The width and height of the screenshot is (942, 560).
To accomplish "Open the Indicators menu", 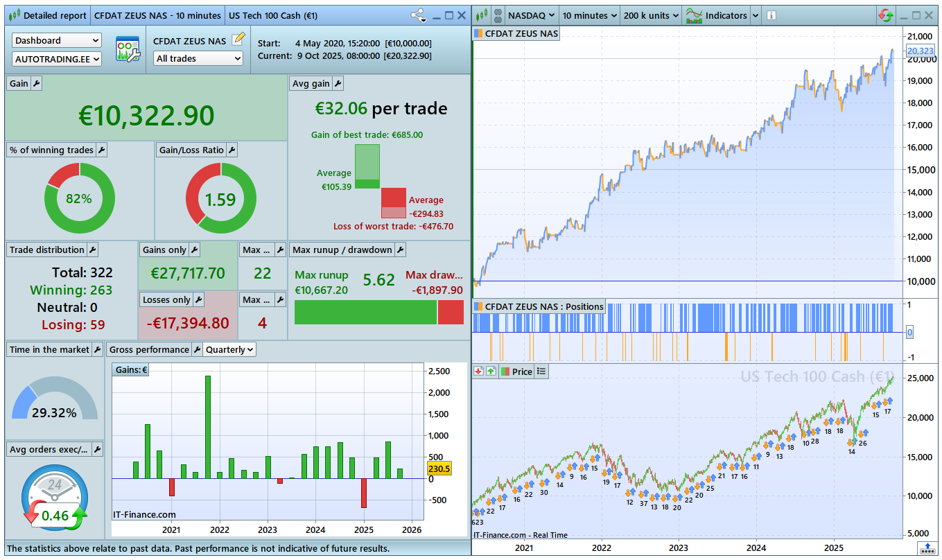I will coord(722,15).
